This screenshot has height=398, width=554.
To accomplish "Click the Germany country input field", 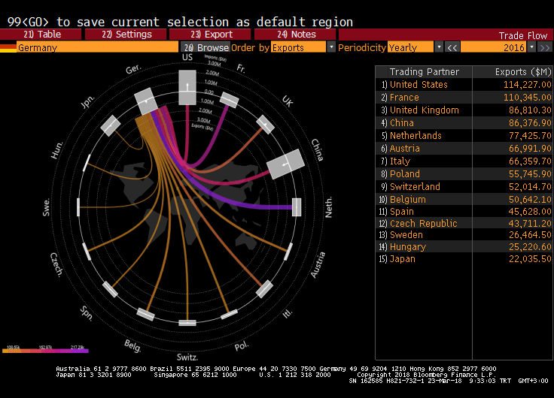I will tap(96, 47).
